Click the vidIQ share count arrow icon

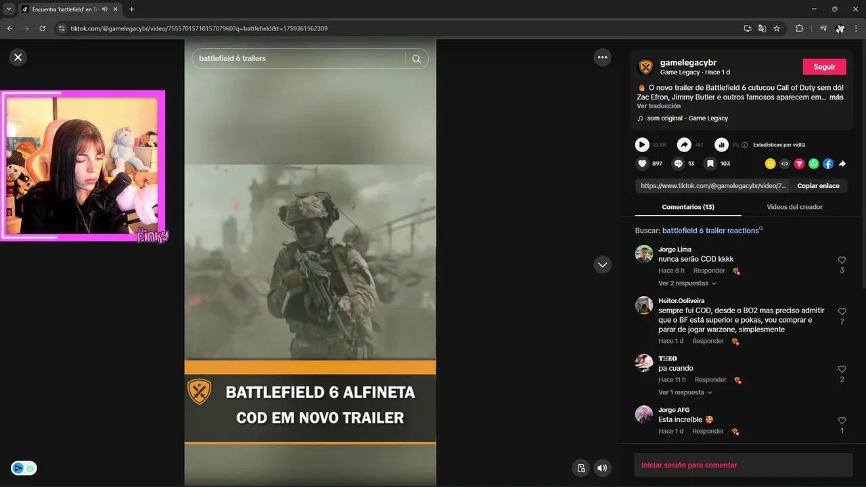click(684, 145)
